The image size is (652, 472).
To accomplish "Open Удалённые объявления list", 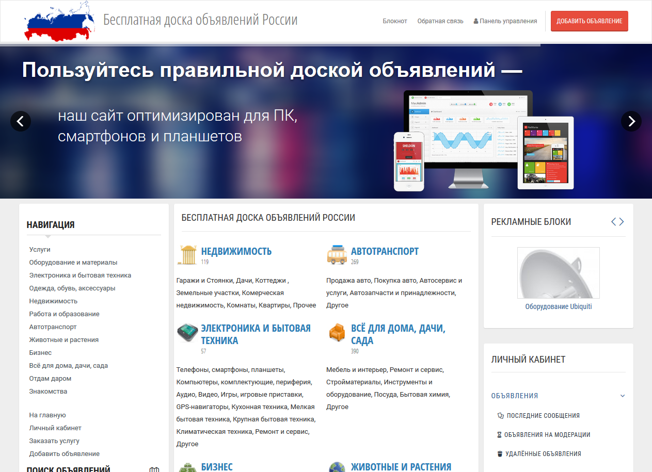I will pos(543,454).
